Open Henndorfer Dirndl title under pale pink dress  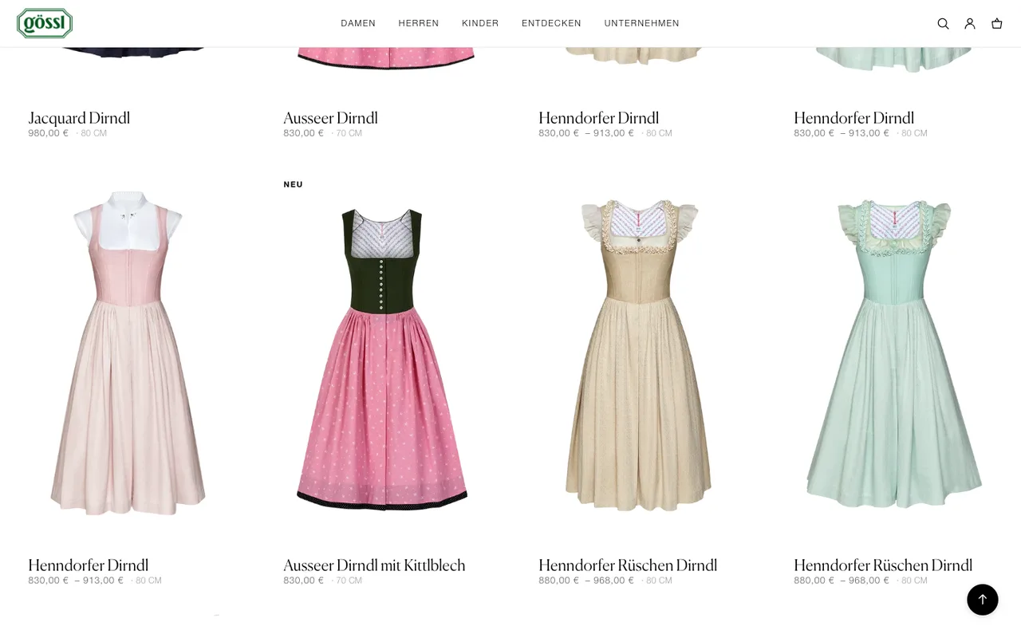click(89, 565)
